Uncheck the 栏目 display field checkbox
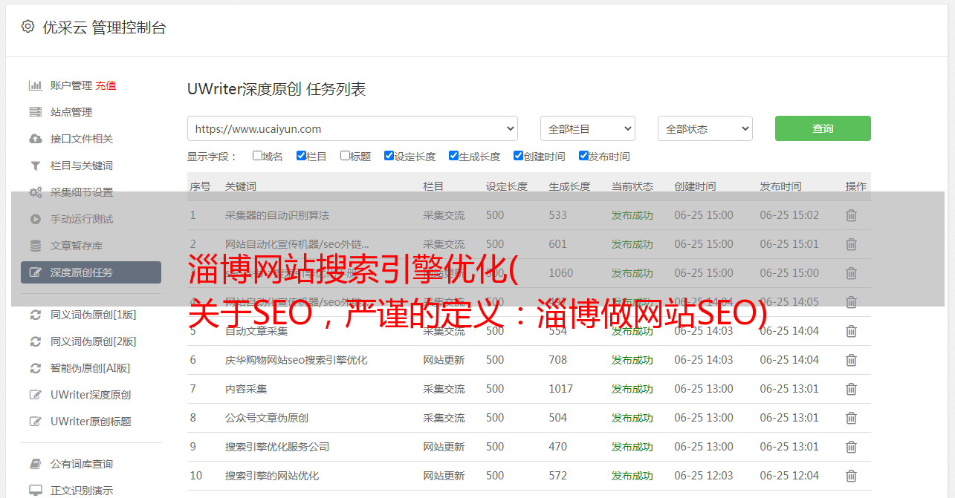Image resolution: width=955 pixels, height=498 pixels. click(301, 156)
